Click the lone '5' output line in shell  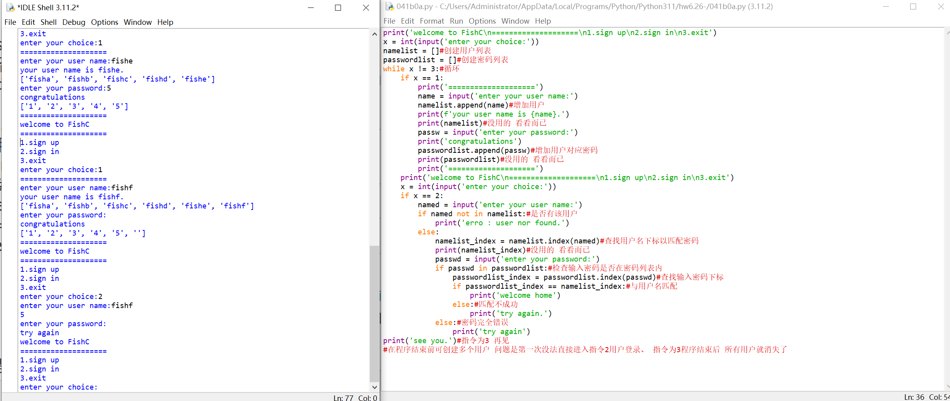tap(22, 315)
